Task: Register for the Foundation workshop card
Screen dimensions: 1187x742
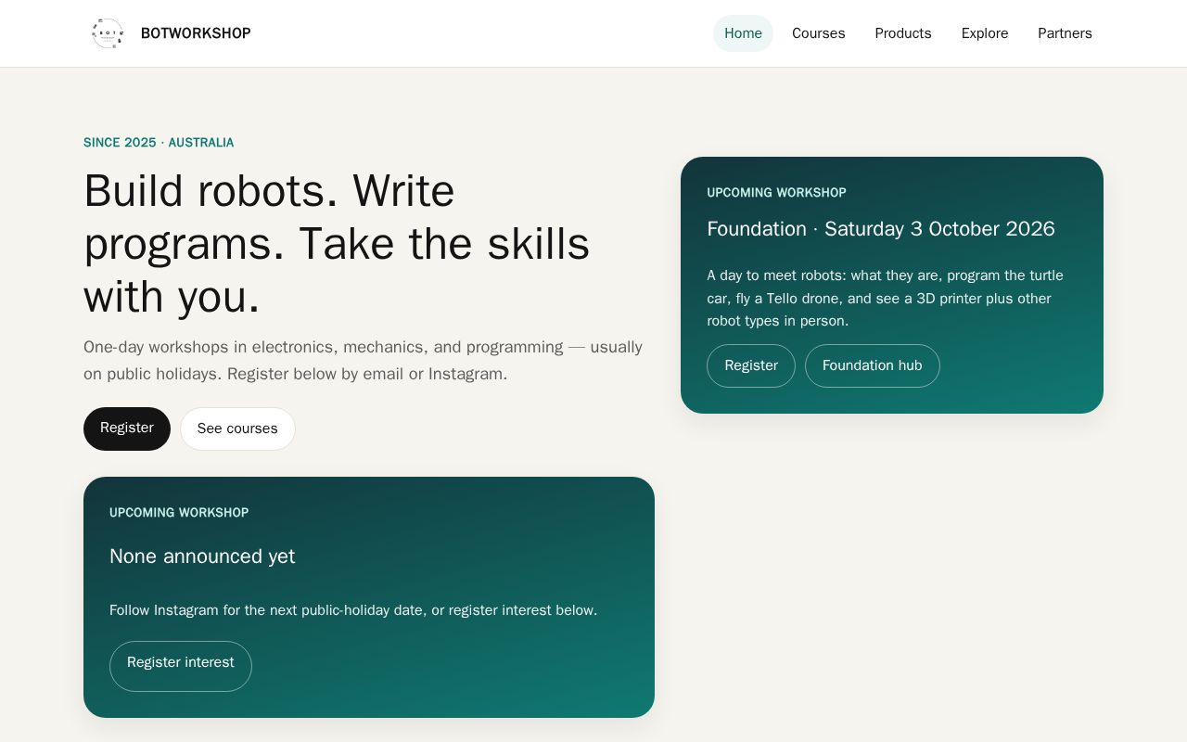Action: (x=751, y=365)
